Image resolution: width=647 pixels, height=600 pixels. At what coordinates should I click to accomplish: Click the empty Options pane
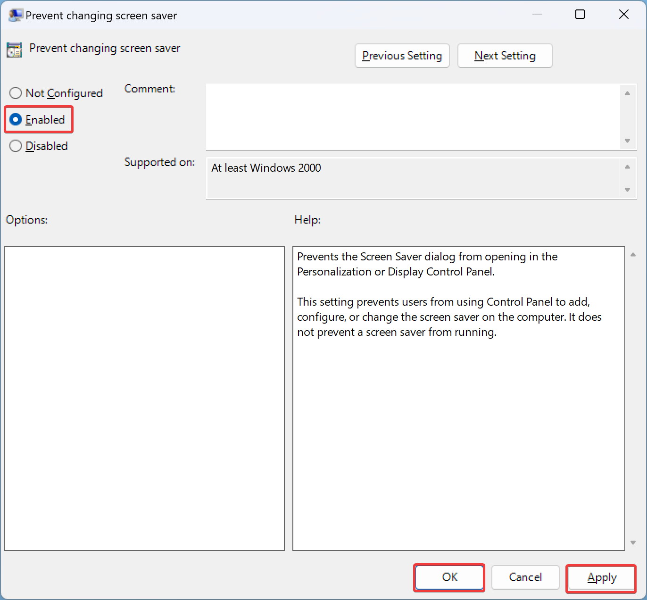(144, 399)
